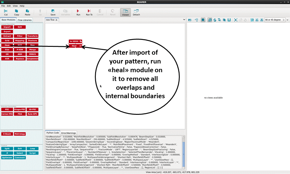Click the Cut scissors icon

point(6,11)
